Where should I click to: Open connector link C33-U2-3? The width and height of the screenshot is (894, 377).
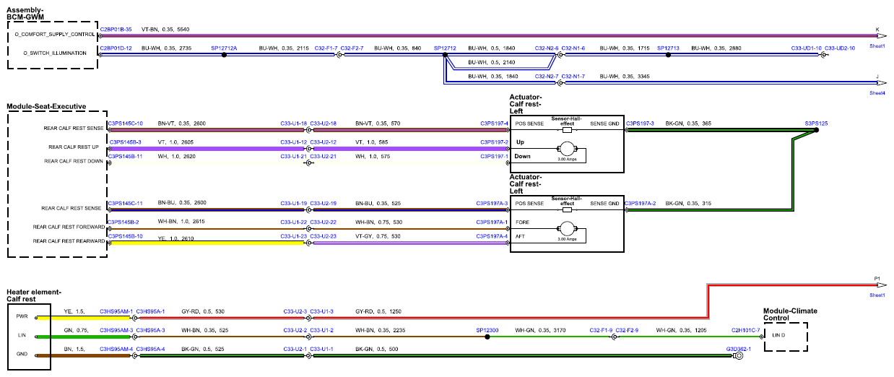pos(295,312)
